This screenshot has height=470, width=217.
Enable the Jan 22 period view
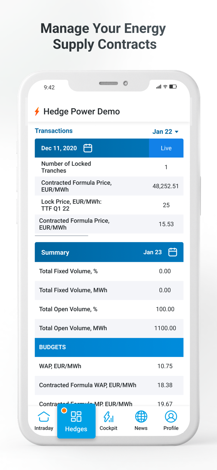165,132
